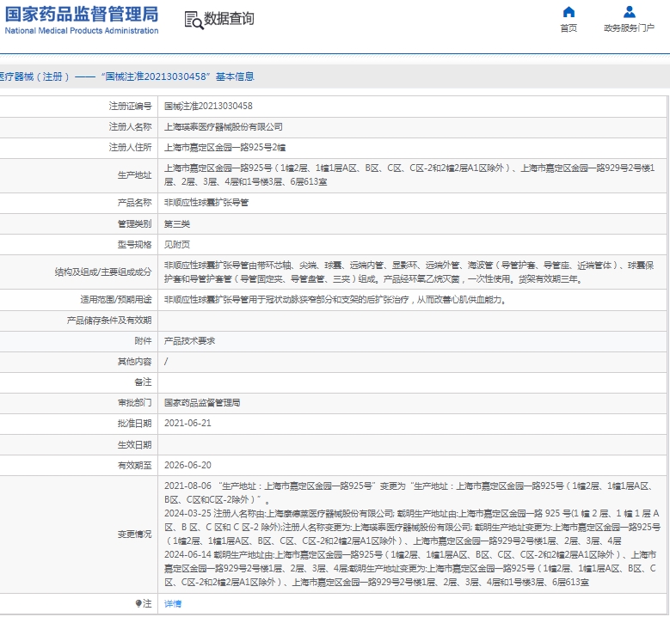This screenshot has width=670, height=617.
Task: Open the 首页 home icon
Action: (569, 11)
